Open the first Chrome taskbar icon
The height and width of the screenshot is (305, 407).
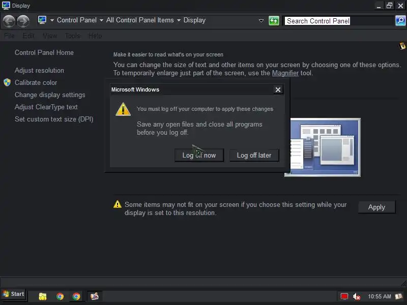[x=60, y=296]
